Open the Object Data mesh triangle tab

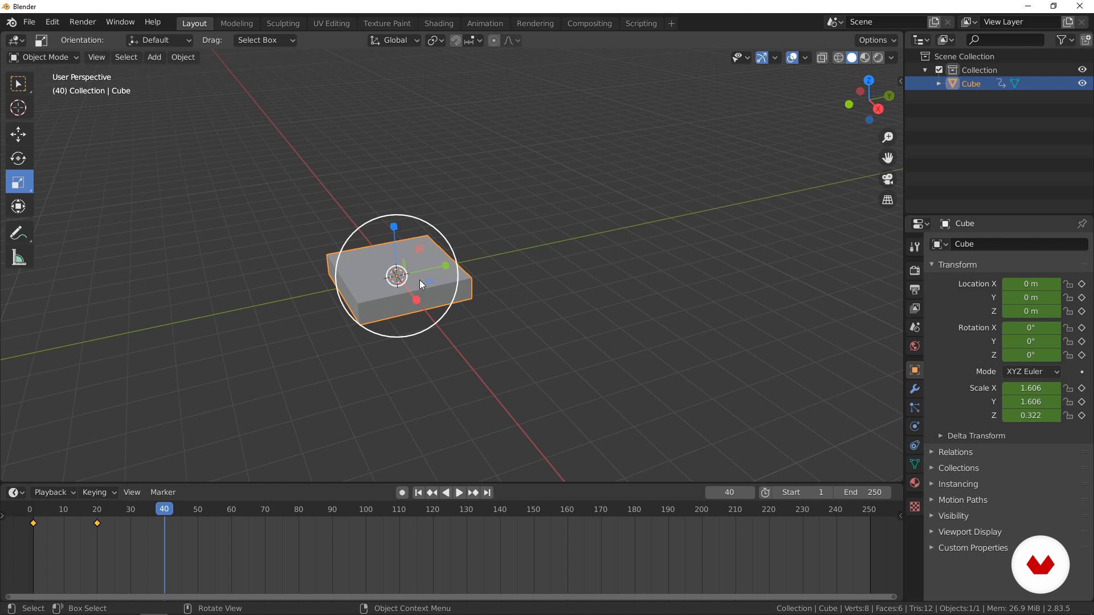click(915, 464)
